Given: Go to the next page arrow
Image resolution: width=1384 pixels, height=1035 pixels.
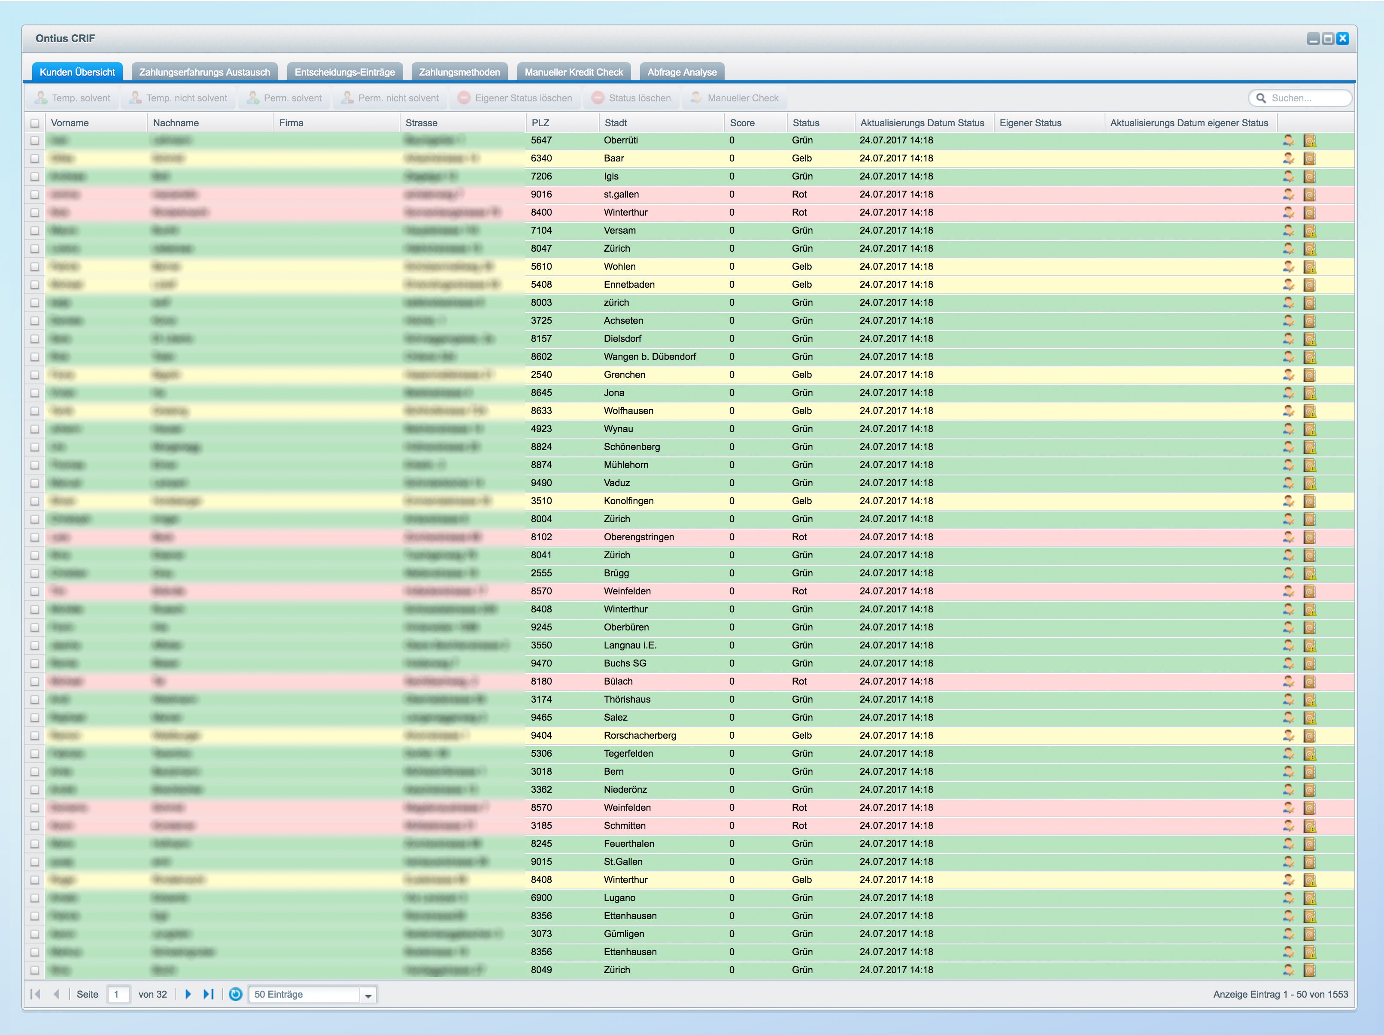Looking at the screenshot, I should pos(188,994).
